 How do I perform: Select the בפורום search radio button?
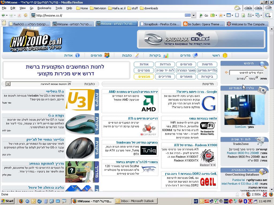click(247, 78)
